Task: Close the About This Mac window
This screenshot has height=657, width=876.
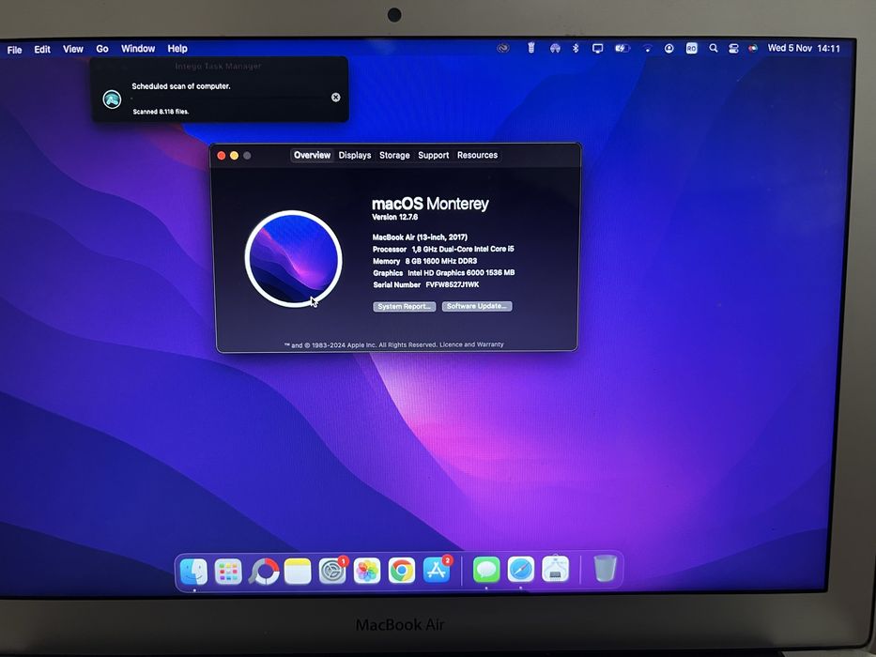Action: coord(222,156)
